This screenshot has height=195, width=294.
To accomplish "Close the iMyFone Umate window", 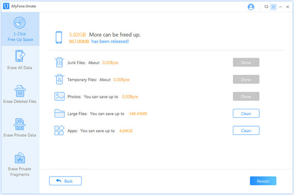I will click(287, 7).
